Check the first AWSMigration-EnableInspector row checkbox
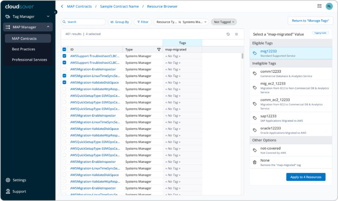Viewport: 338px width, 201px height. pos(64,69)
